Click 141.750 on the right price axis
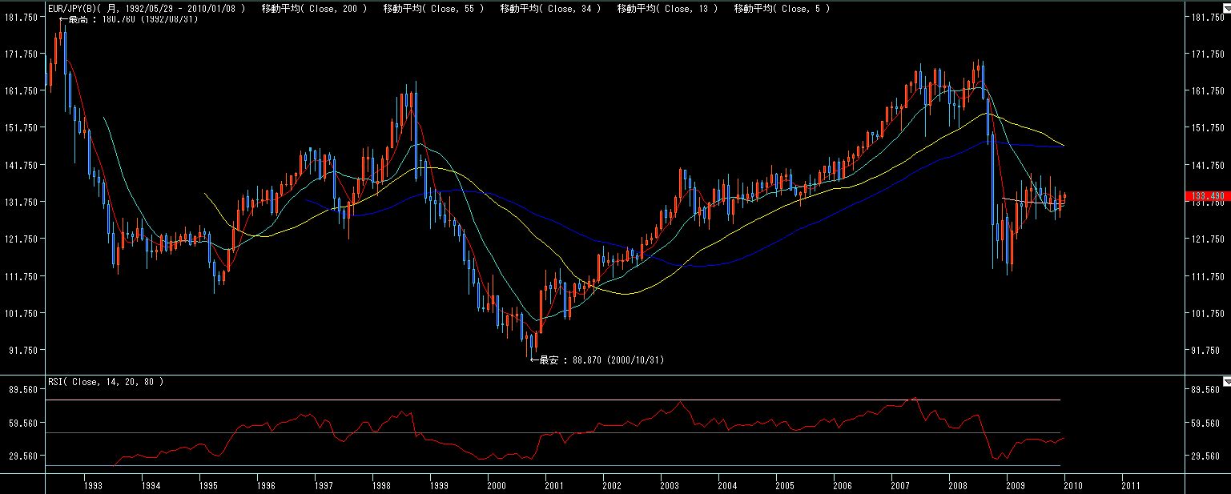 click(1208, 166)
